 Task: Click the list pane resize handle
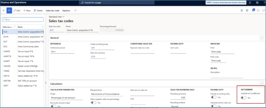tap(45, 83)
